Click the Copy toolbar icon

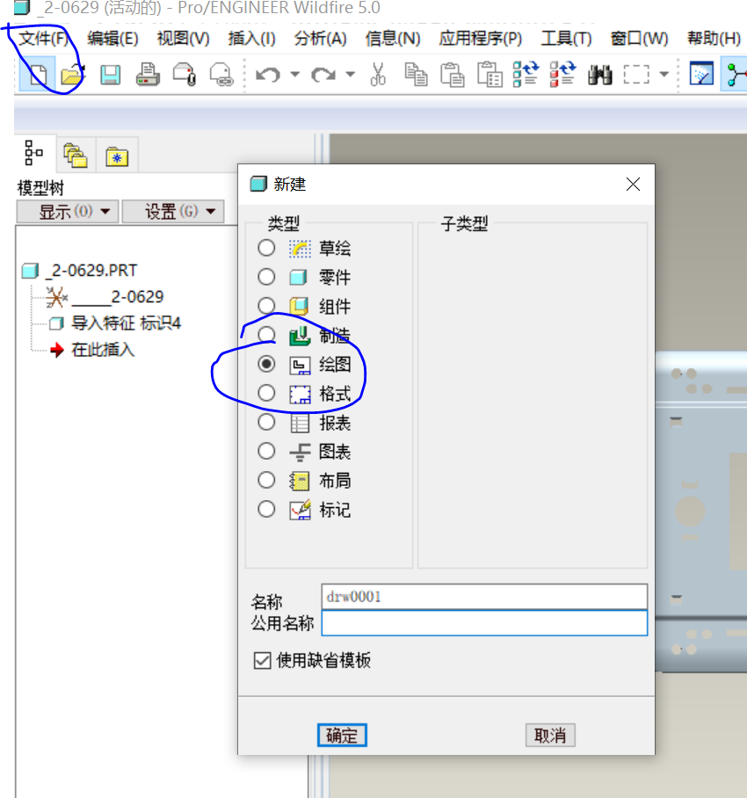tap(416, 75)
